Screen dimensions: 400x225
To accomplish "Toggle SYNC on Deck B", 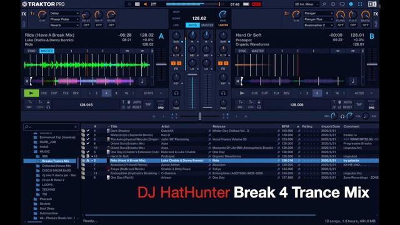I will (242, 51).
